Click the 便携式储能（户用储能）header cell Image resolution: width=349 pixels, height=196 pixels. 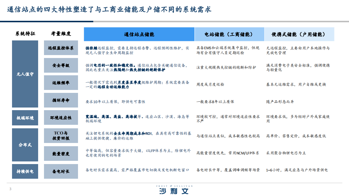[299, 34]
